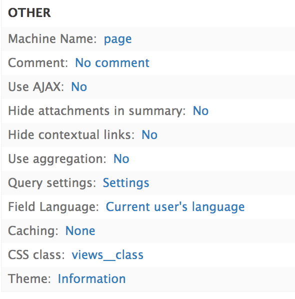
Task: Click the "page" machine name link
Action: (x=117, y=39)
